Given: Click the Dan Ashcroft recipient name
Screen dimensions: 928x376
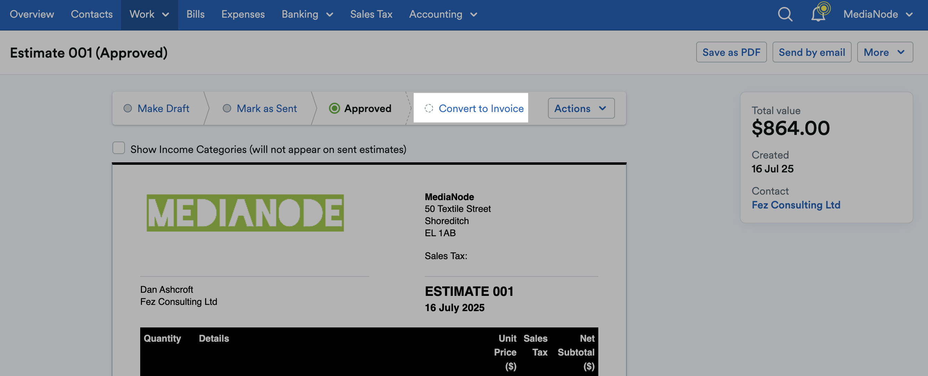Looking at the screenshot, I should point(167,290).
